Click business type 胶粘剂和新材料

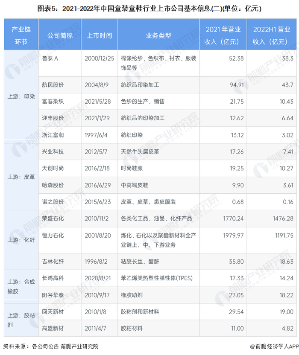click(x=140, y=312)
